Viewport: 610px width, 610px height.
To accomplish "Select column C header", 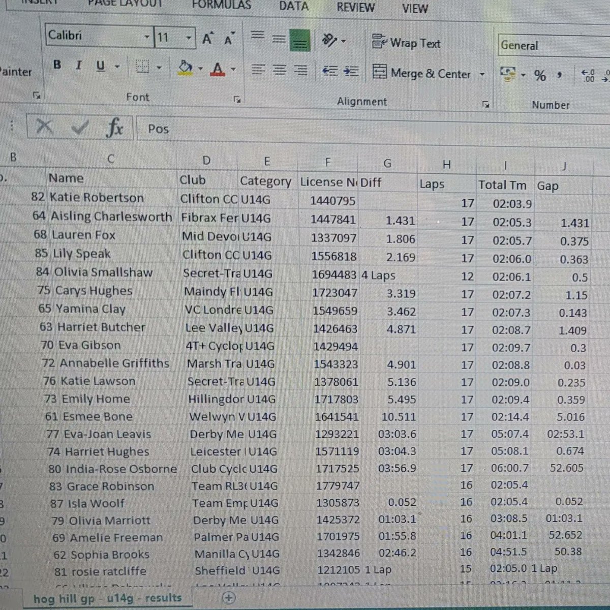I will coord(110,159).
